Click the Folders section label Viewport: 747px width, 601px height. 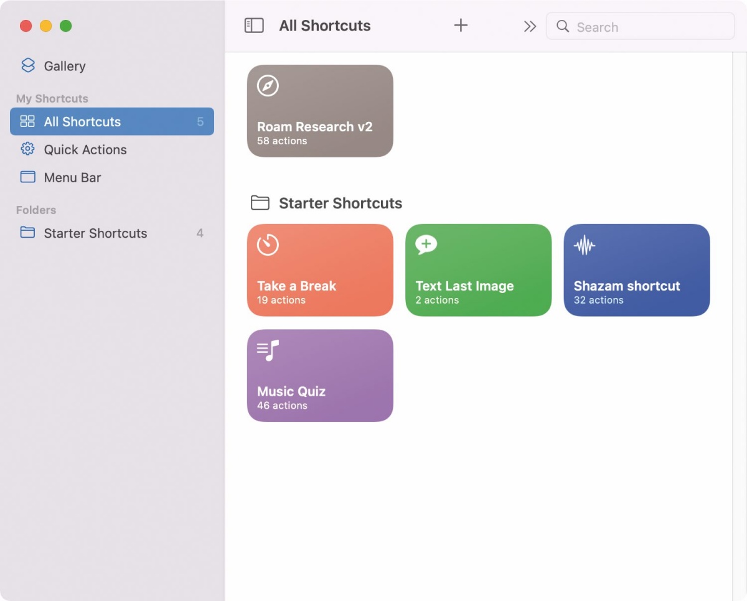[x=36, y=210]
